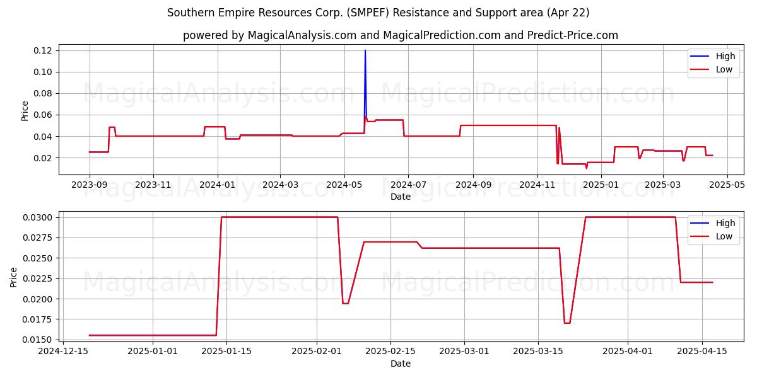Click the top chart x-axis label '2024-09'
The width and height of the screenshot is (757, 378).
click(x=472, y=185)
